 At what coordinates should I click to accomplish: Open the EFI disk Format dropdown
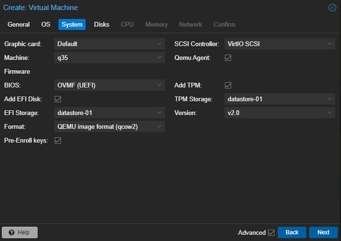pyautogui.click(x=109, y=127)
